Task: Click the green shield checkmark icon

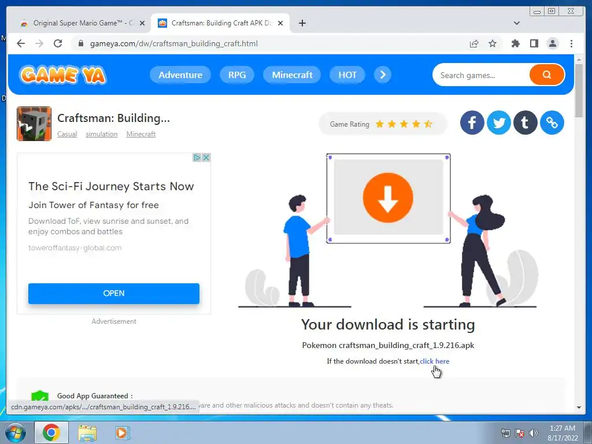Action: [x=40, y=397]
